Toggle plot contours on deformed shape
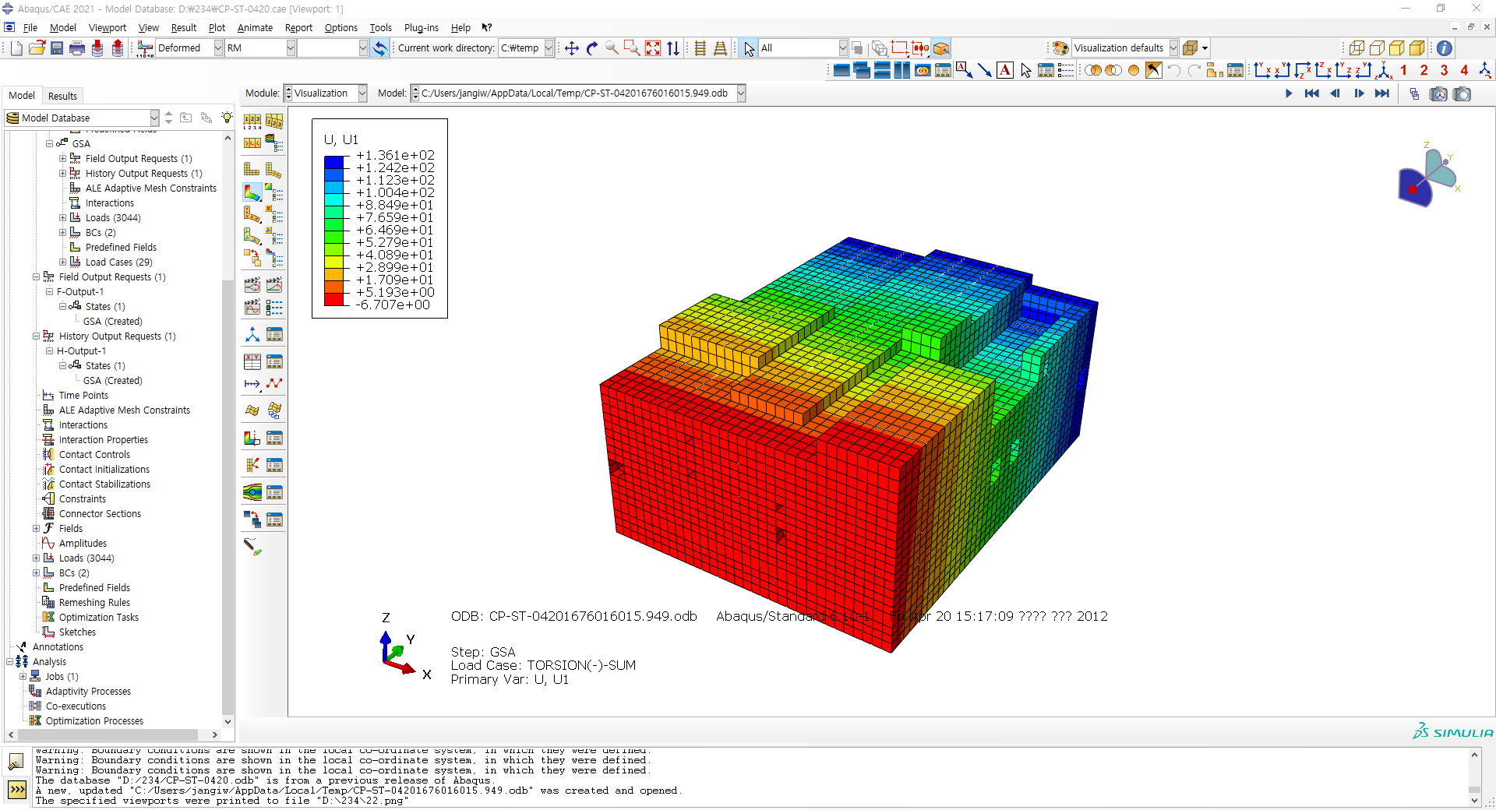Viewport: 1496px width, 810px height. [252, 192]
